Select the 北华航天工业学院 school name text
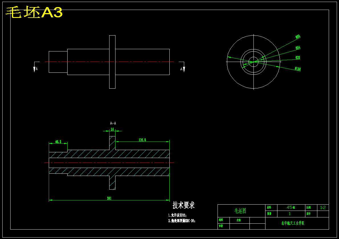The image size is (339, 239). pyautogui.click(x=293, y=223)
